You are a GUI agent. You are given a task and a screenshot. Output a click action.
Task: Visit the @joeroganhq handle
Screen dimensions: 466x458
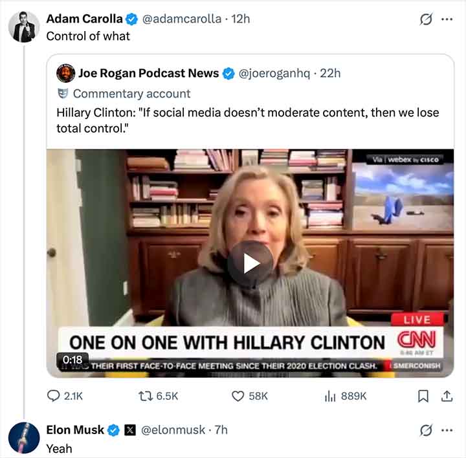tap(276, 73)
